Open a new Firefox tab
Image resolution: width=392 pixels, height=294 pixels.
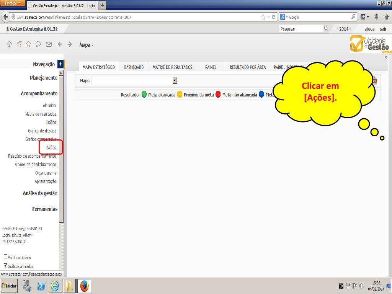pos(102,5)
